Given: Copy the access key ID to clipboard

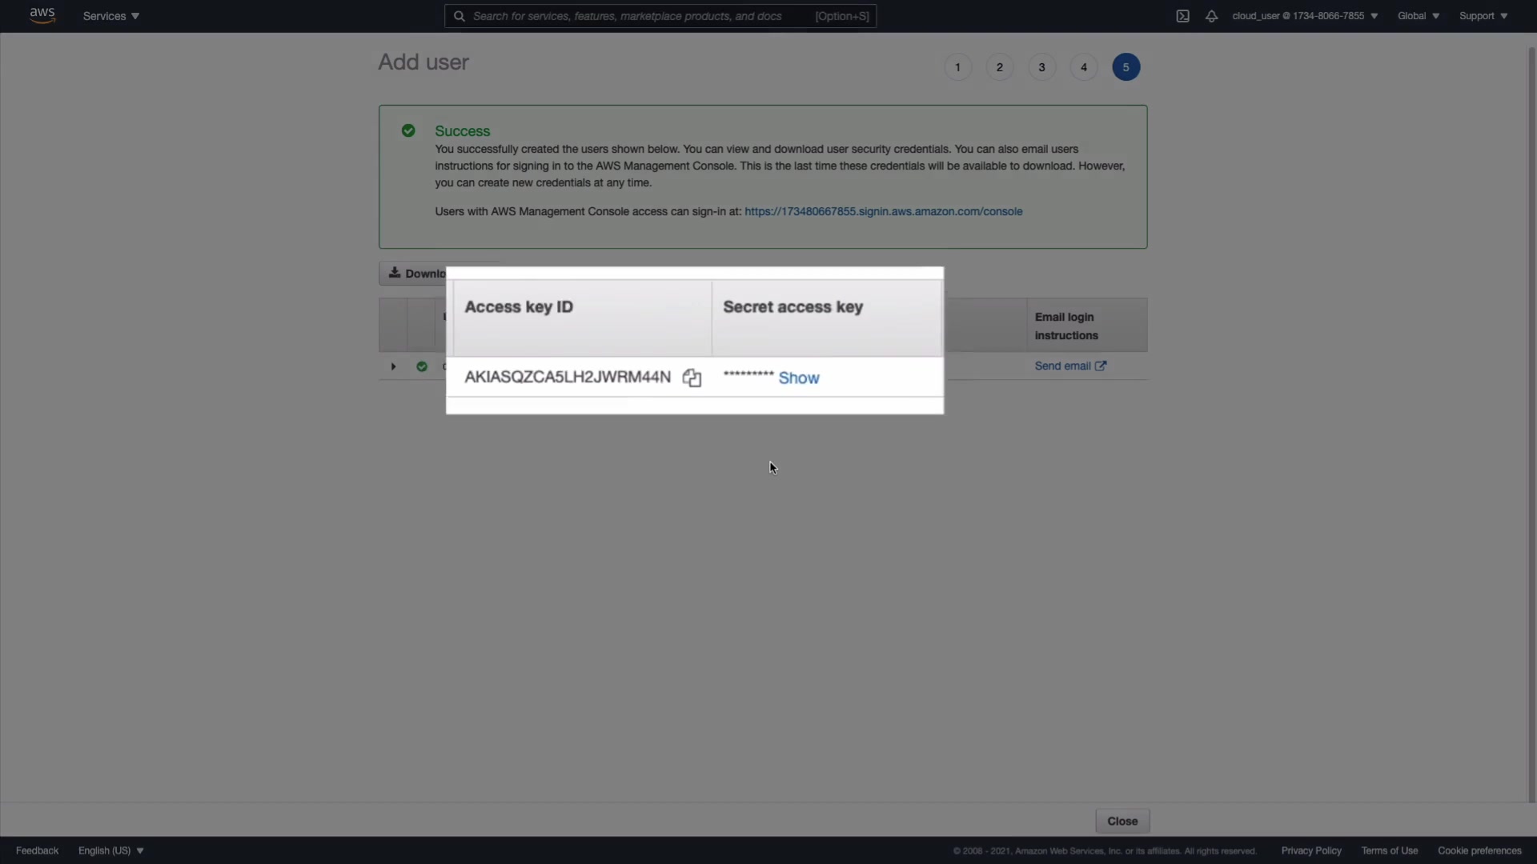Looking at the screenshot, I should point(692,378).
